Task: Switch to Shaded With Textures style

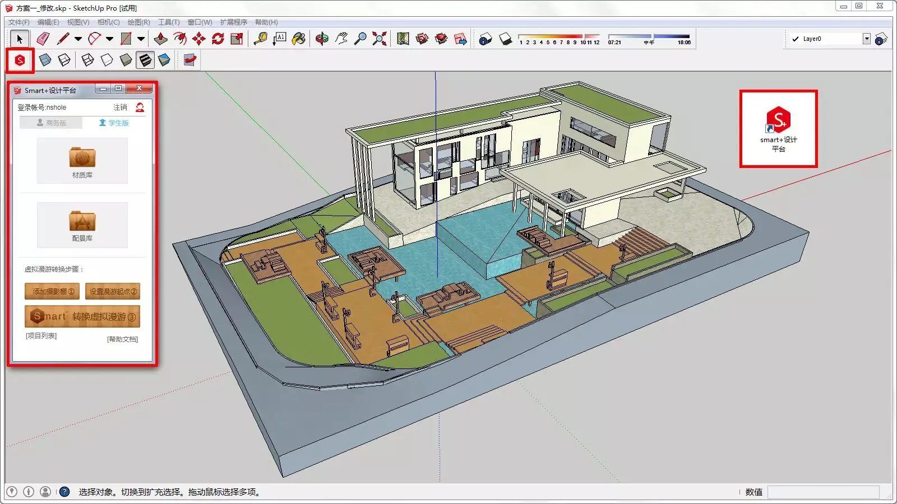Action: (x=145, y=60)
